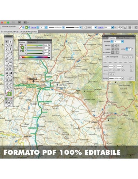
Task: Enable the Linea tratteggiata checkbox
Action: 104,57
